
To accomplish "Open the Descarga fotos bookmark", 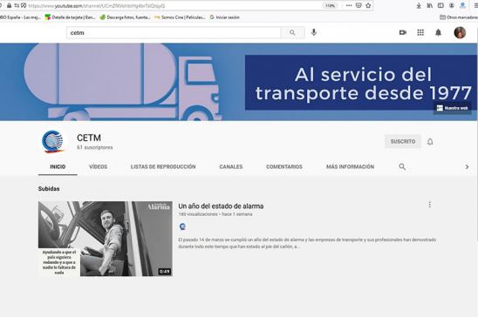I will 126,17.
